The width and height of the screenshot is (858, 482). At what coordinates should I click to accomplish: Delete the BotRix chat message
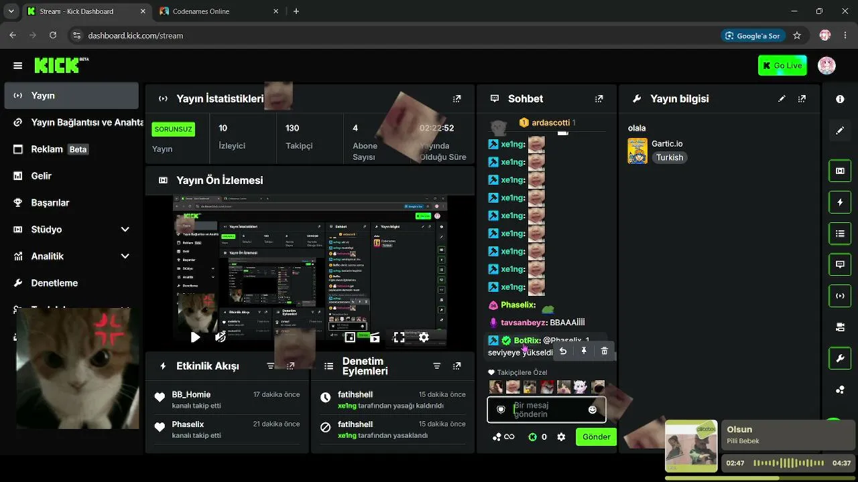605,351
